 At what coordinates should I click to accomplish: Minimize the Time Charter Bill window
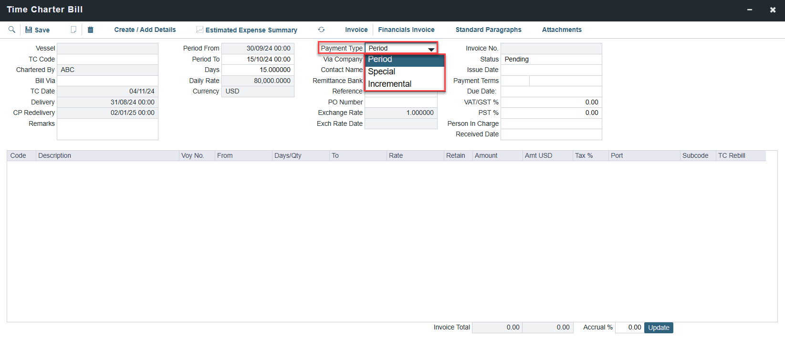point(750,10)
